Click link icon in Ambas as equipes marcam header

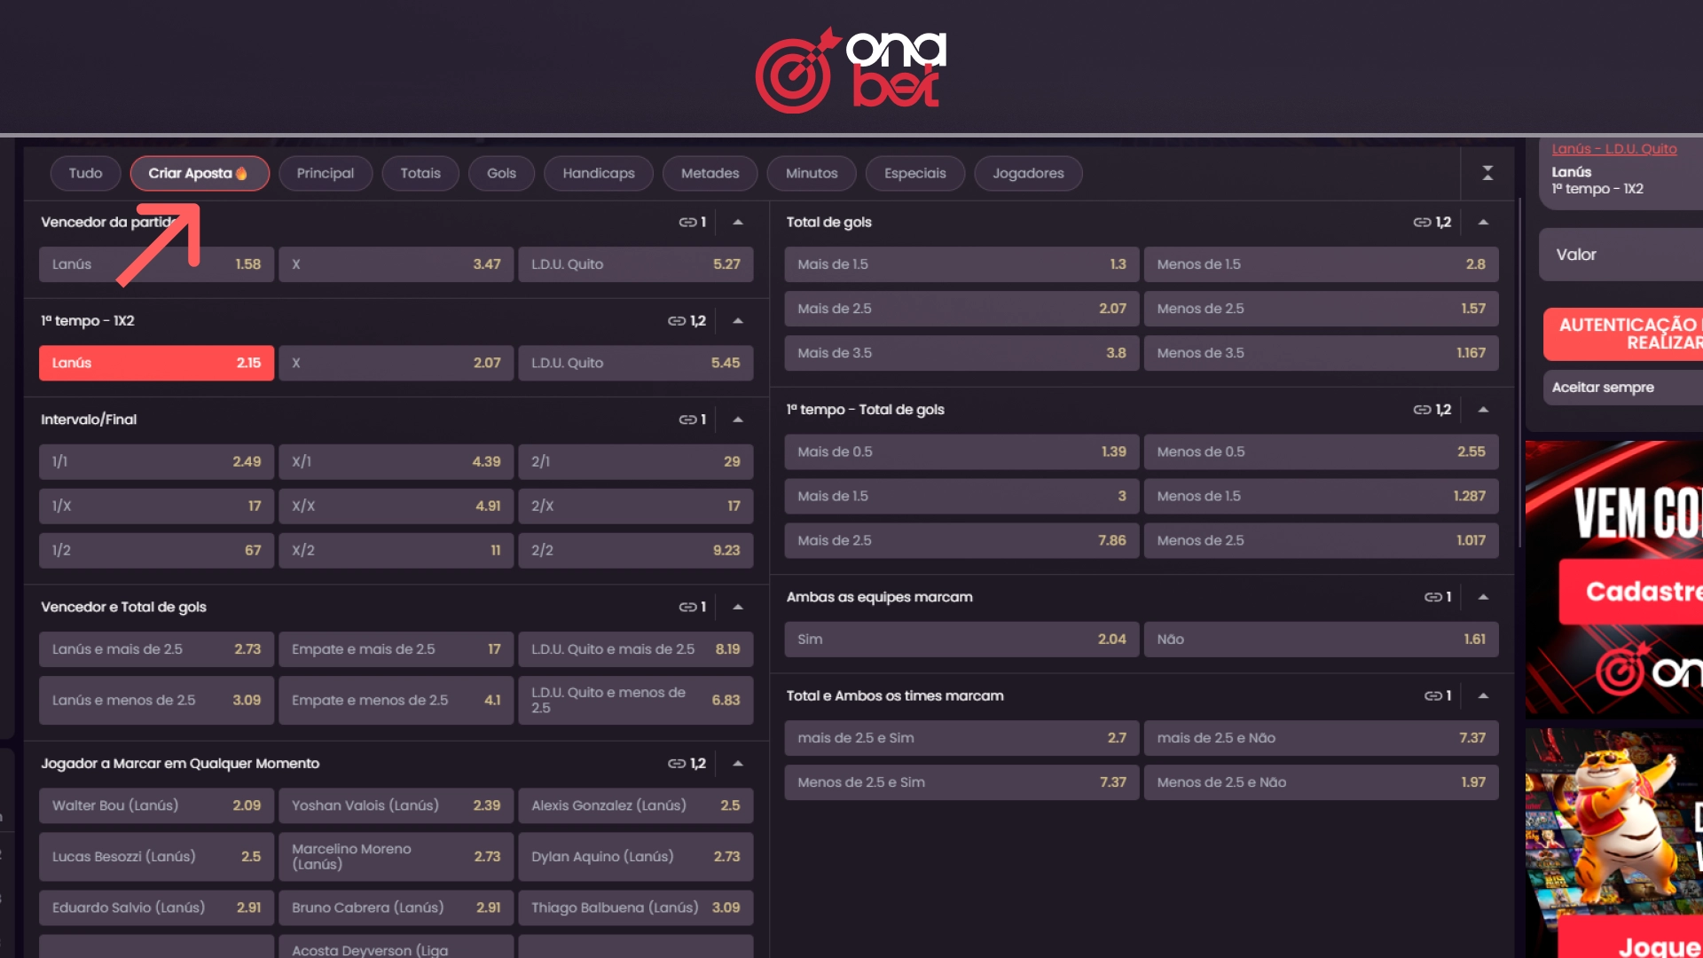point(1432,597)
